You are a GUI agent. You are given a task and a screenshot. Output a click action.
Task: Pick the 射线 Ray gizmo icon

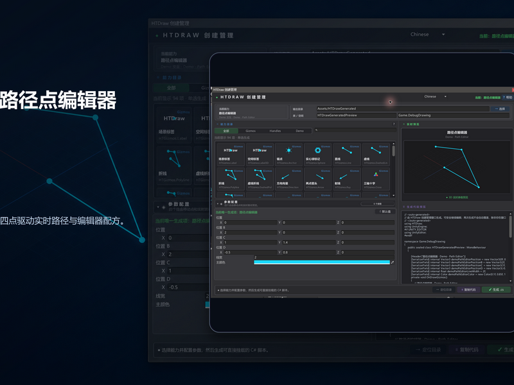[347, 179]
